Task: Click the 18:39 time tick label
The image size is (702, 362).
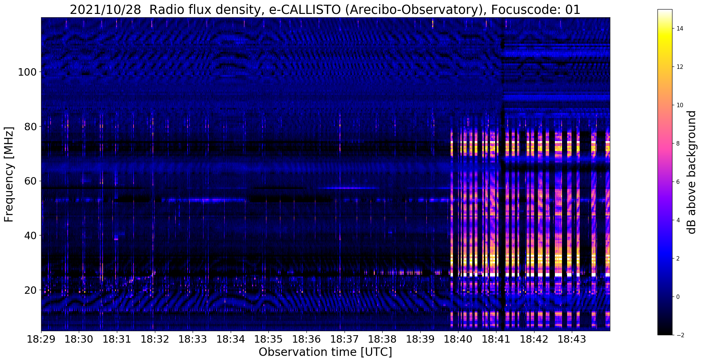Action: click(421, 339)
